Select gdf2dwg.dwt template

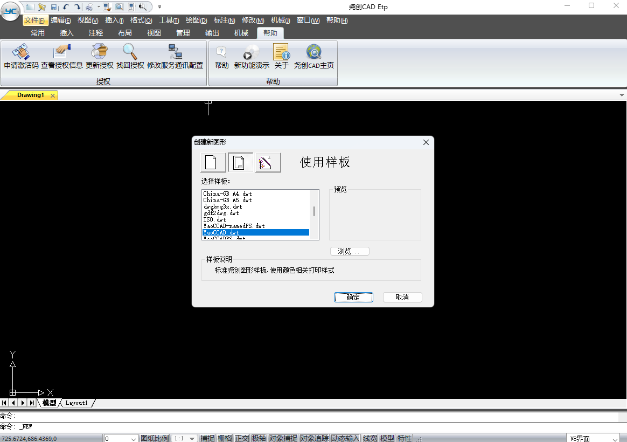(x=256, y=213)
